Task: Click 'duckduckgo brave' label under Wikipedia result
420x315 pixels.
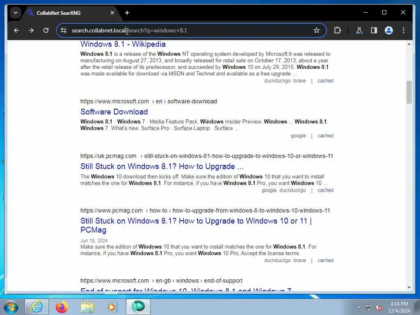Action: tap(285, 81)
